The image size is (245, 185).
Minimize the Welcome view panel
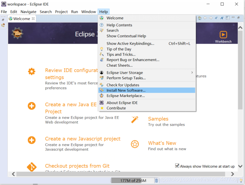tap(233, 17)
